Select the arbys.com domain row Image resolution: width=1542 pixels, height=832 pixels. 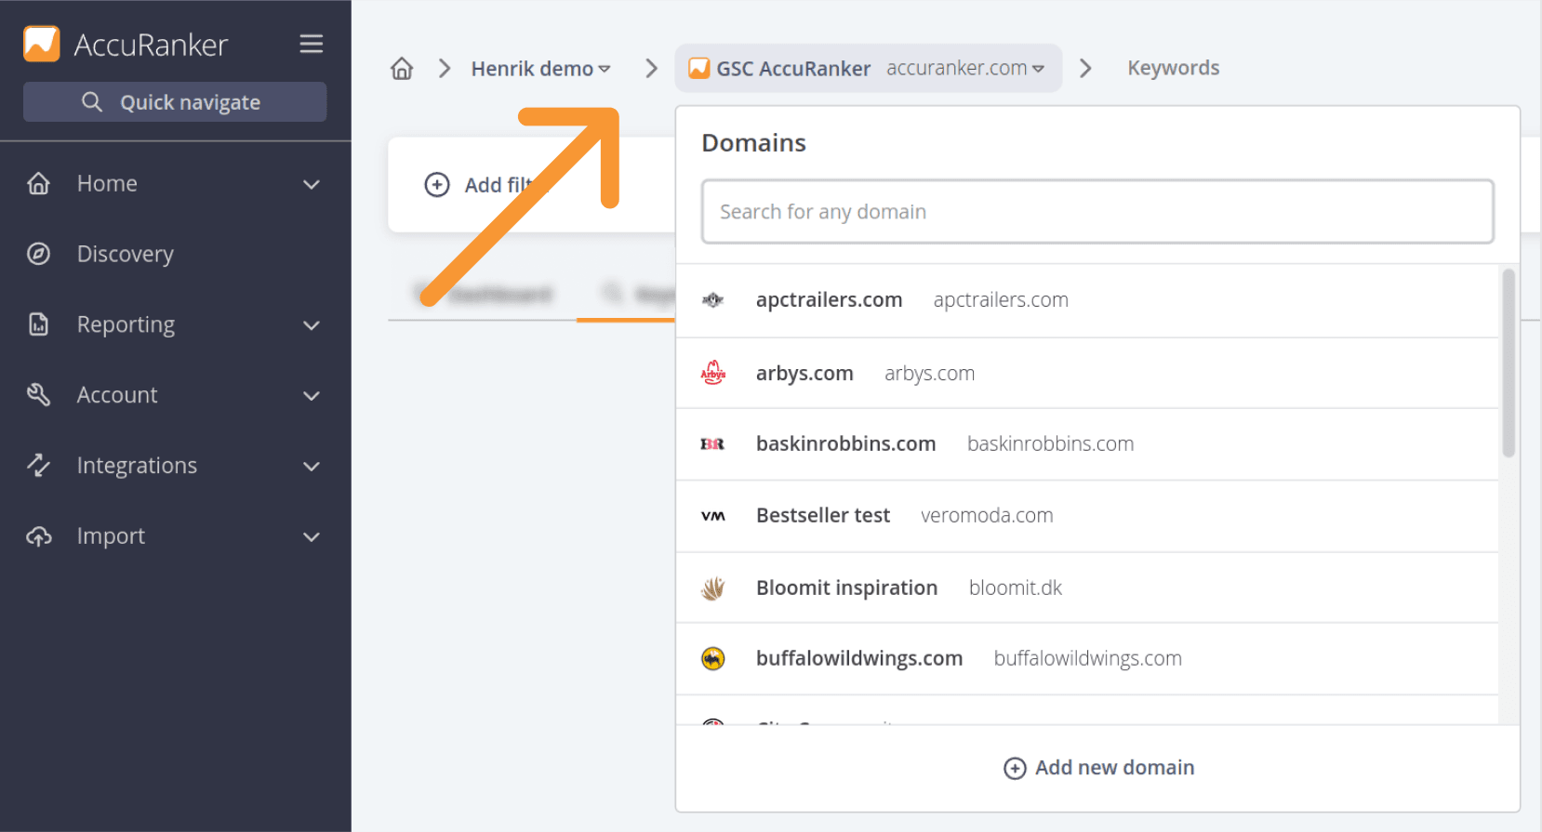(1087, 373)
